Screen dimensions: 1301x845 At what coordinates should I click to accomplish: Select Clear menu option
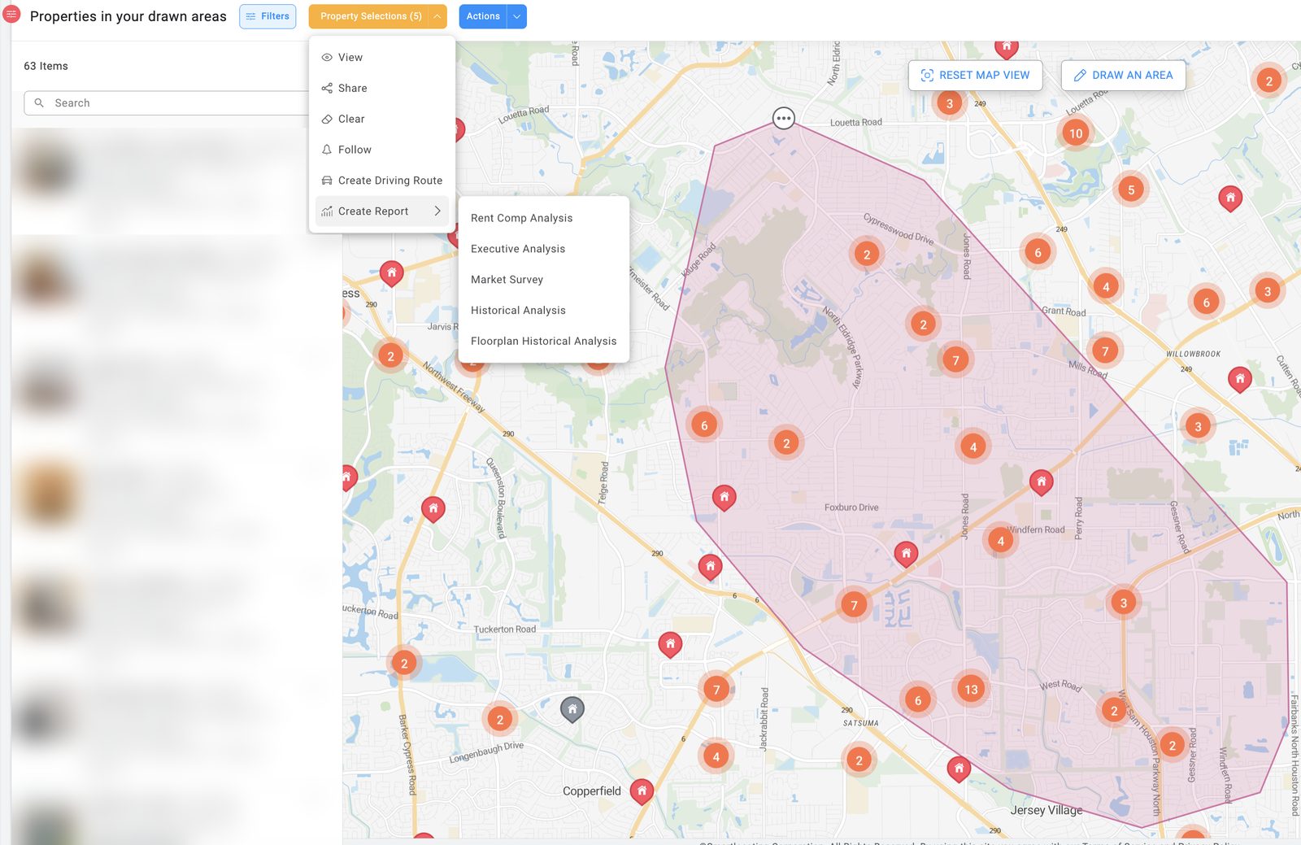(x=382, y=119)
